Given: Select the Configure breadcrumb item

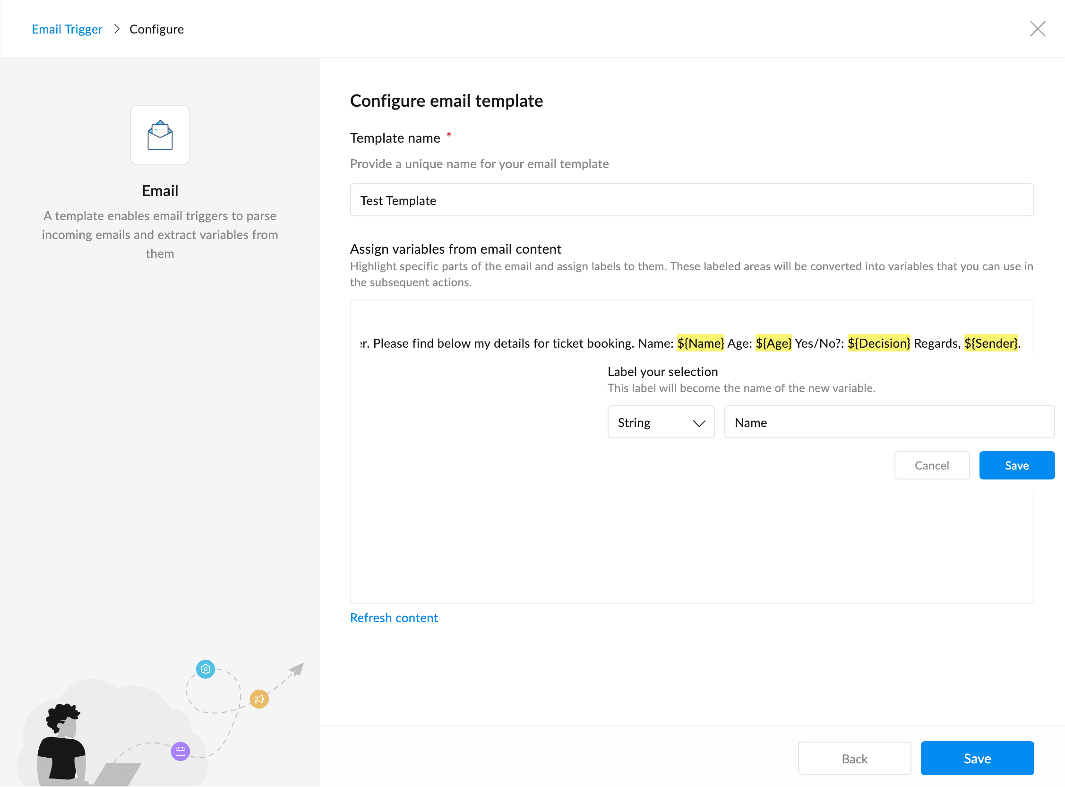Looking at the screenshot, I should coord(156,29).
